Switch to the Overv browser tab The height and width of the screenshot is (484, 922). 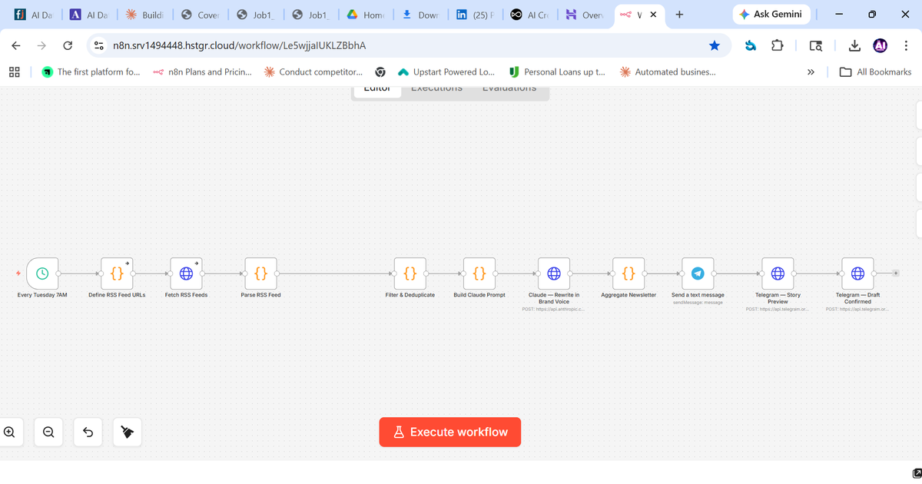pos(585,14)
